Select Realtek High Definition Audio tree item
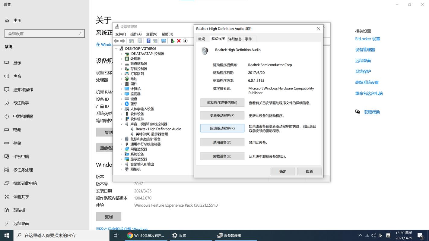This screenshot has height=241, width=429. (158, 129)
